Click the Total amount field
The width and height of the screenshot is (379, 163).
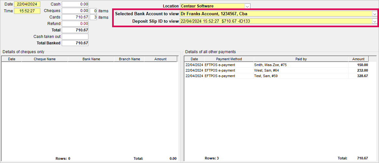click(x=75, y=30)
